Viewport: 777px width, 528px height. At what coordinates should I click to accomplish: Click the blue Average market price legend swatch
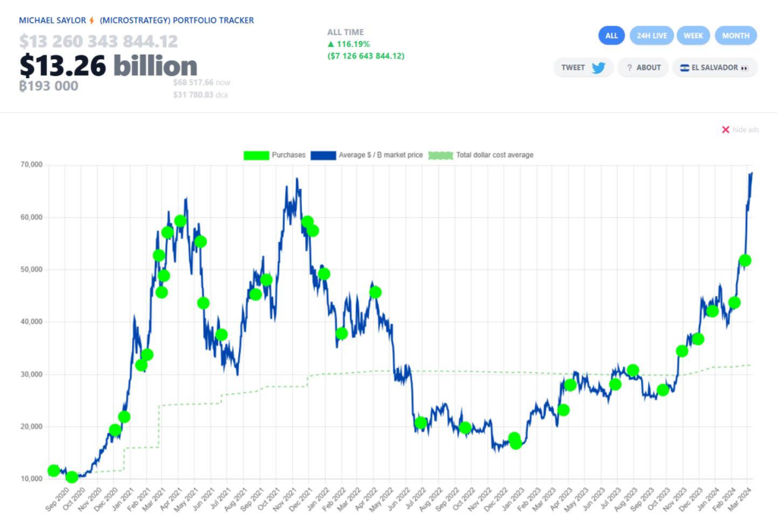click(x=323, y=156)
